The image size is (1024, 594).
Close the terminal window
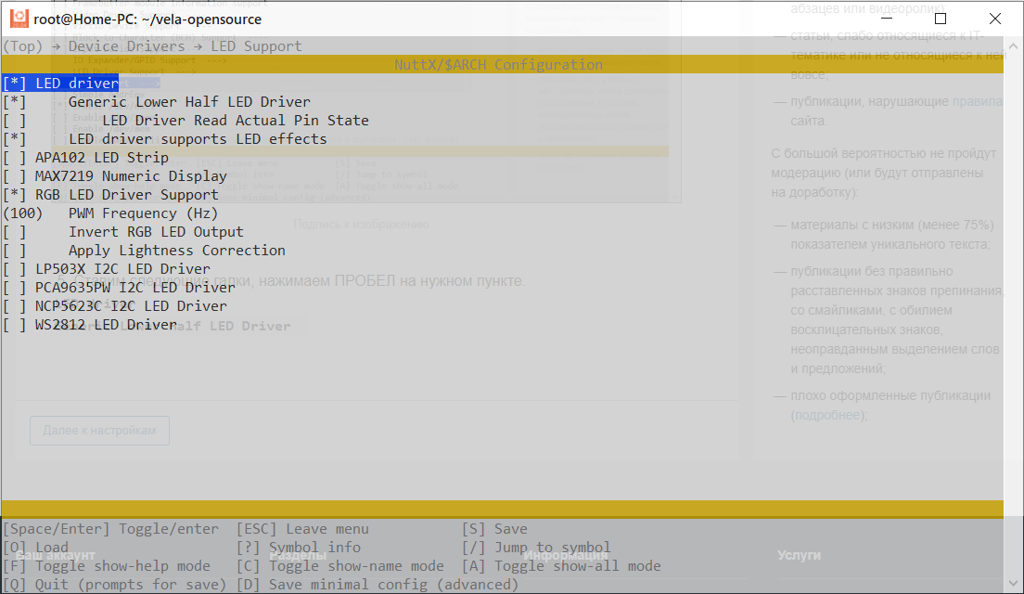[x=994, y=19]
